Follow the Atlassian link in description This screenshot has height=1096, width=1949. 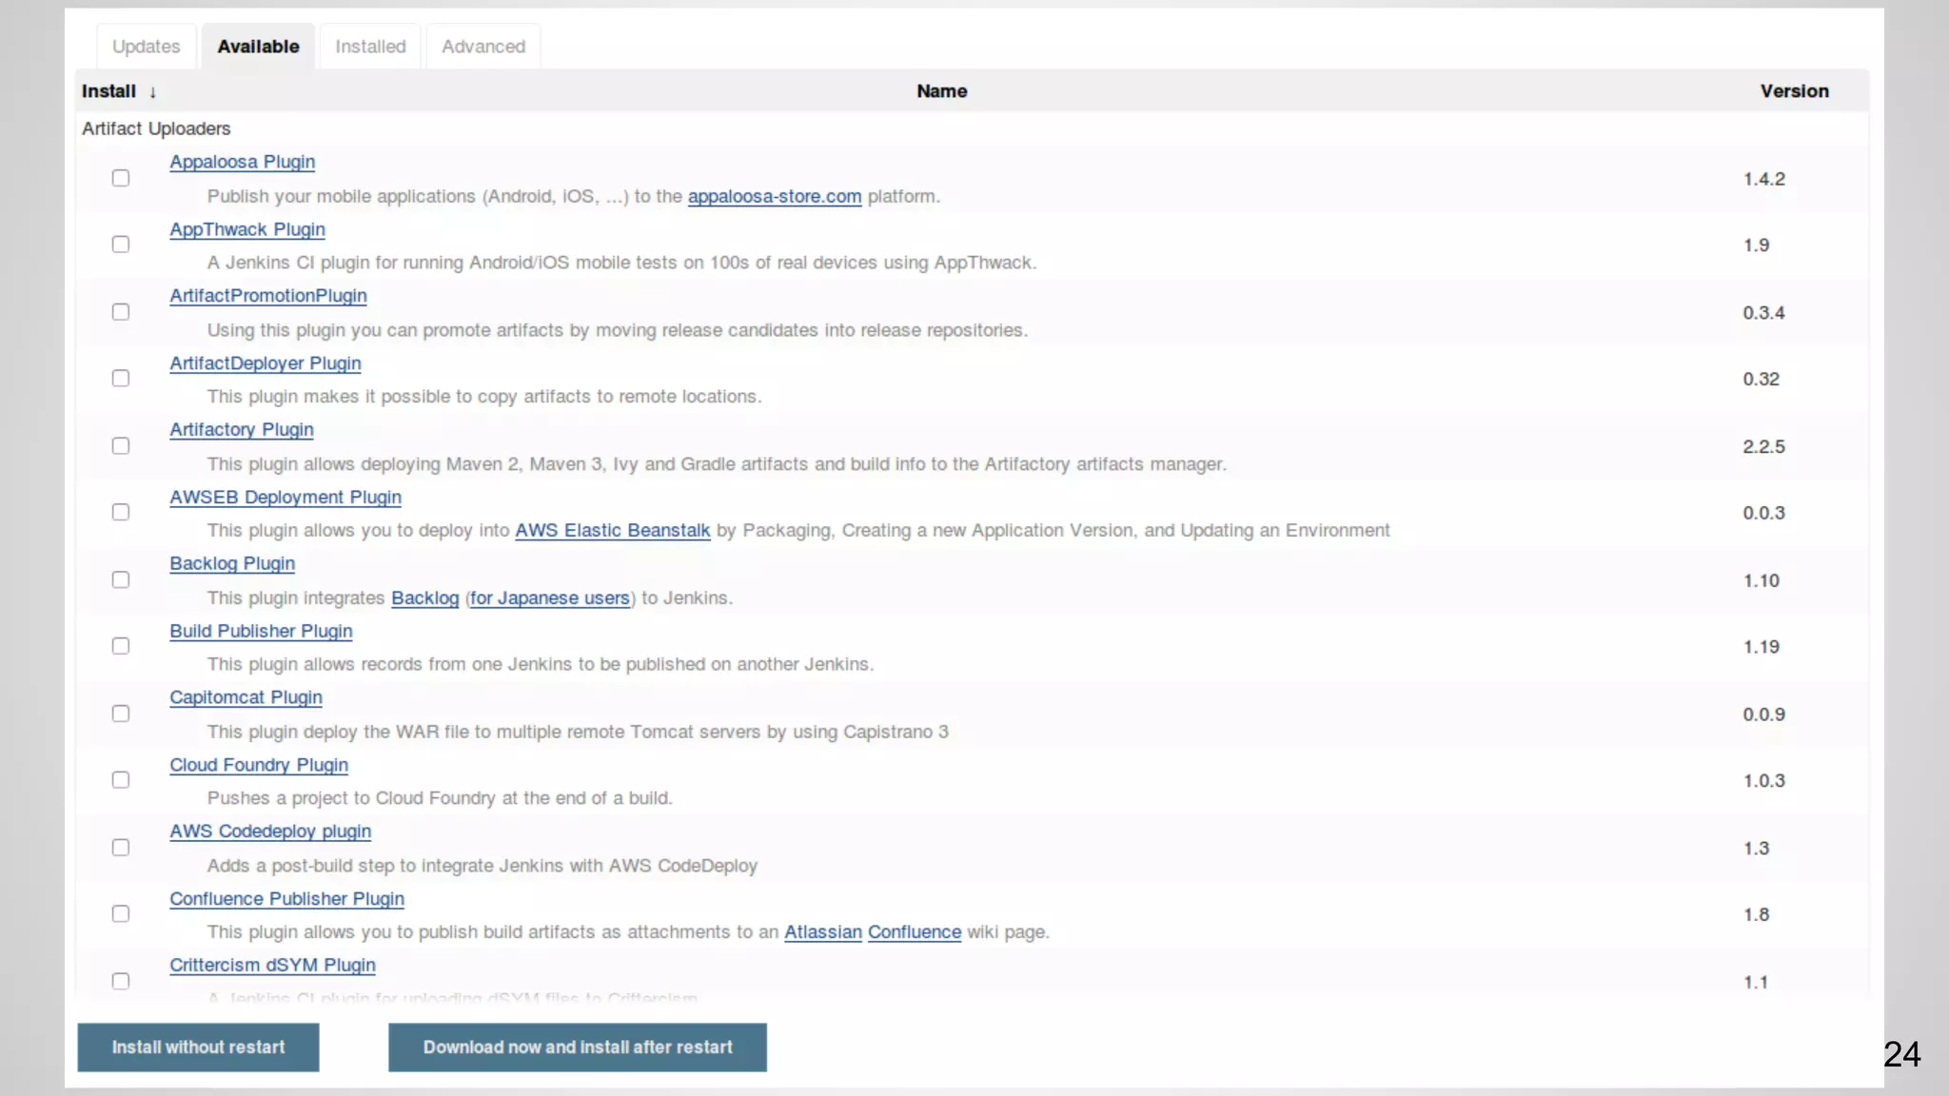point(822,932)
